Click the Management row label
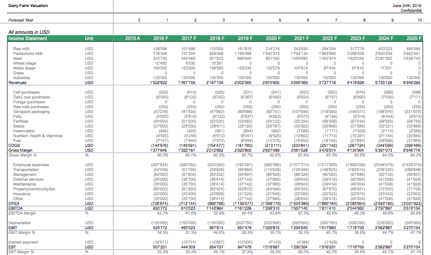This screenshot has width=431, height=255. pyautogui.click(x=25, y=175)
